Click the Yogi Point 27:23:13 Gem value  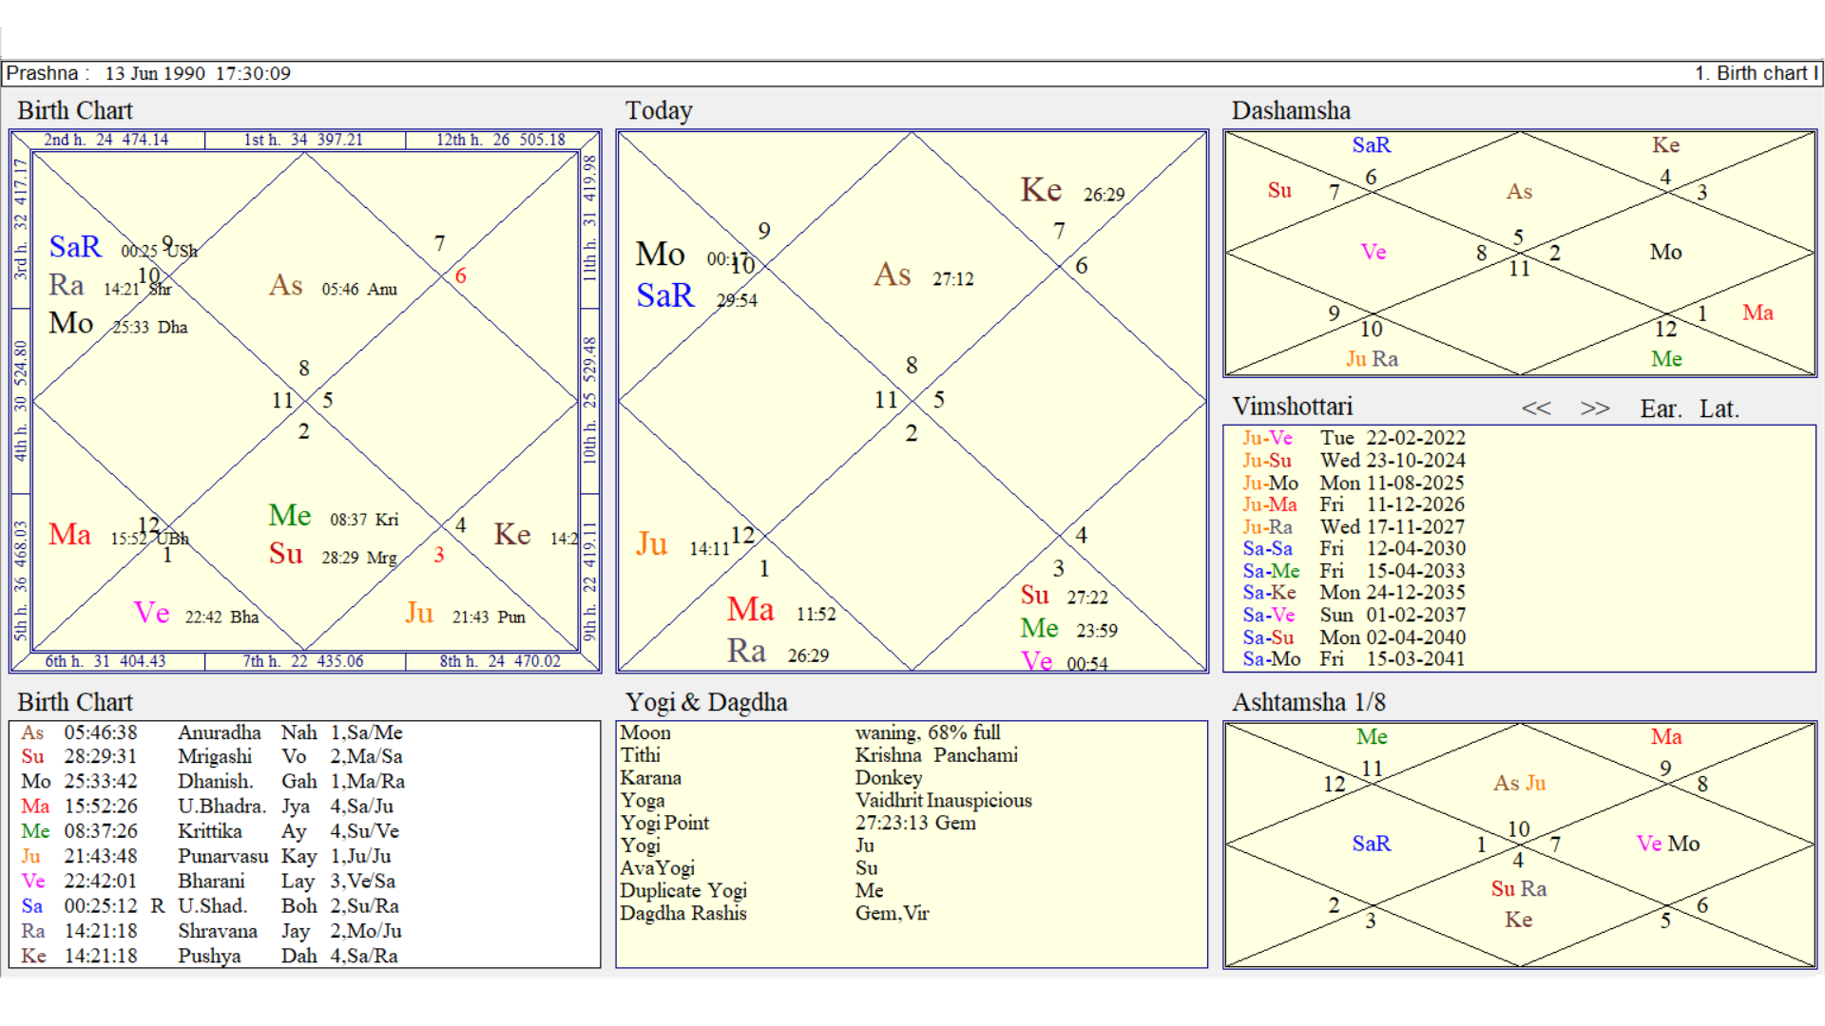[x=915, y=823]
